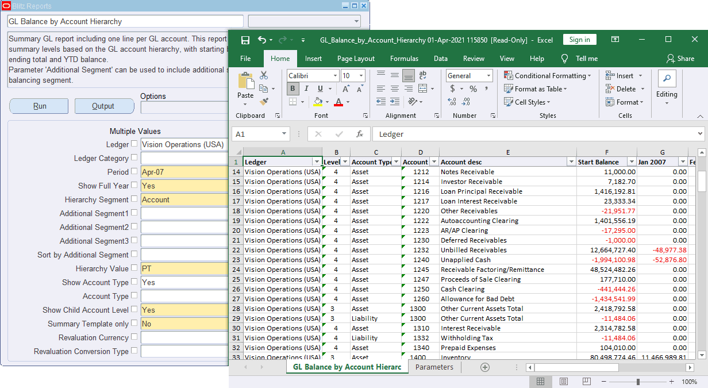Add a new sheet with plus button
This screenshot has width=708, height=388.
[x=484, y=367]
